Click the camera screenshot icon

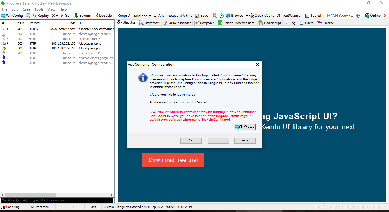coord(215,16)
